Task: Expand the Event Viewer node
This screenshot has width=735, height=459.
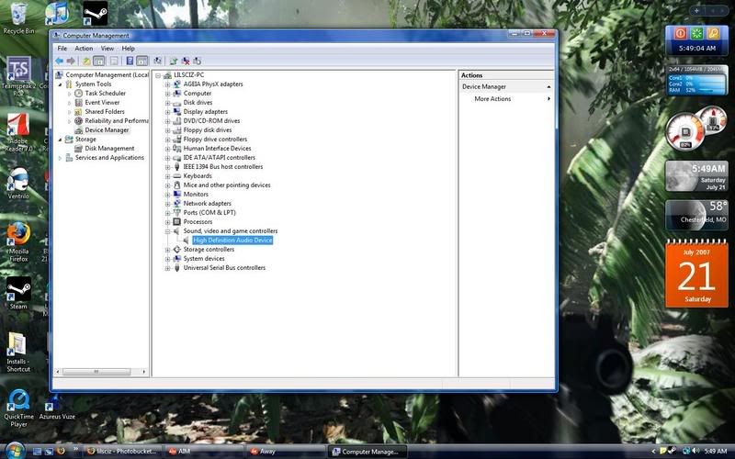Action: [x=70, y=103]
